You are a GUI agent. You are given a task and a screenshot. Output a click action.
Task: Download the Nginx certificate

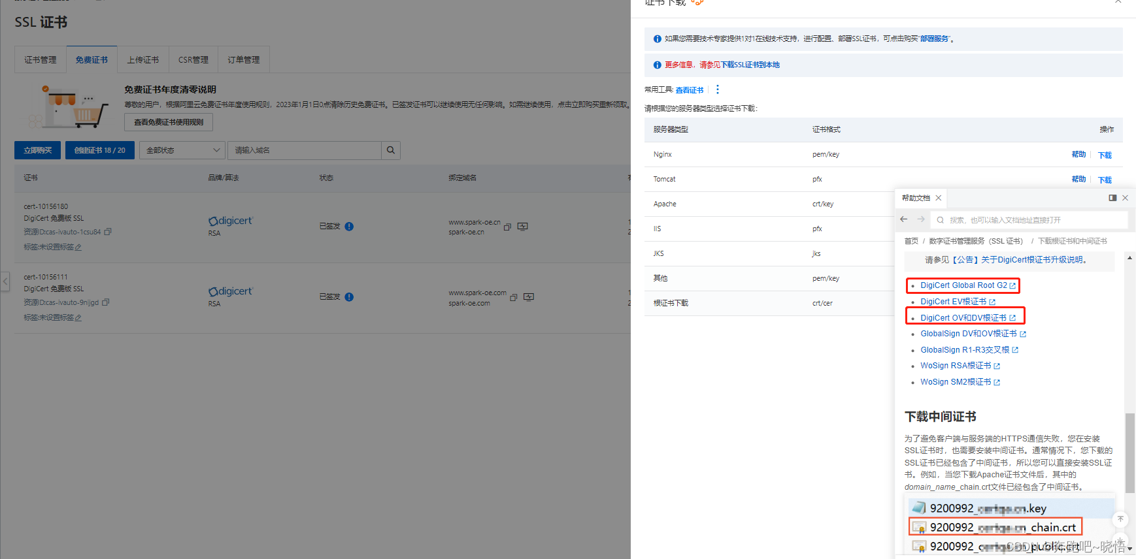tap(1105, 155)
